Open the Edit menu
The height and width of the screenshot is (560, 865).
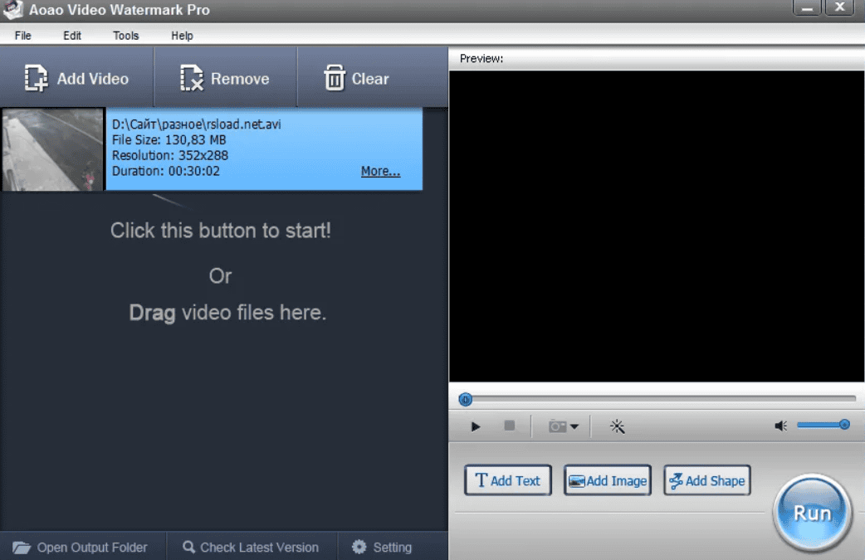click(71, 36)
